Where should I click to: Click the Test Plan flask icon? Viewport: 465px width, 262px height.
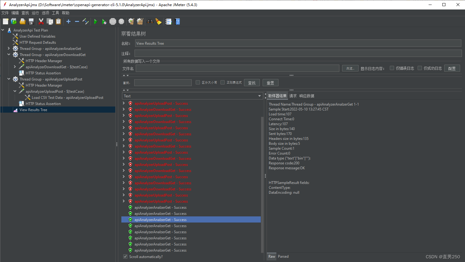click(9, 30)
